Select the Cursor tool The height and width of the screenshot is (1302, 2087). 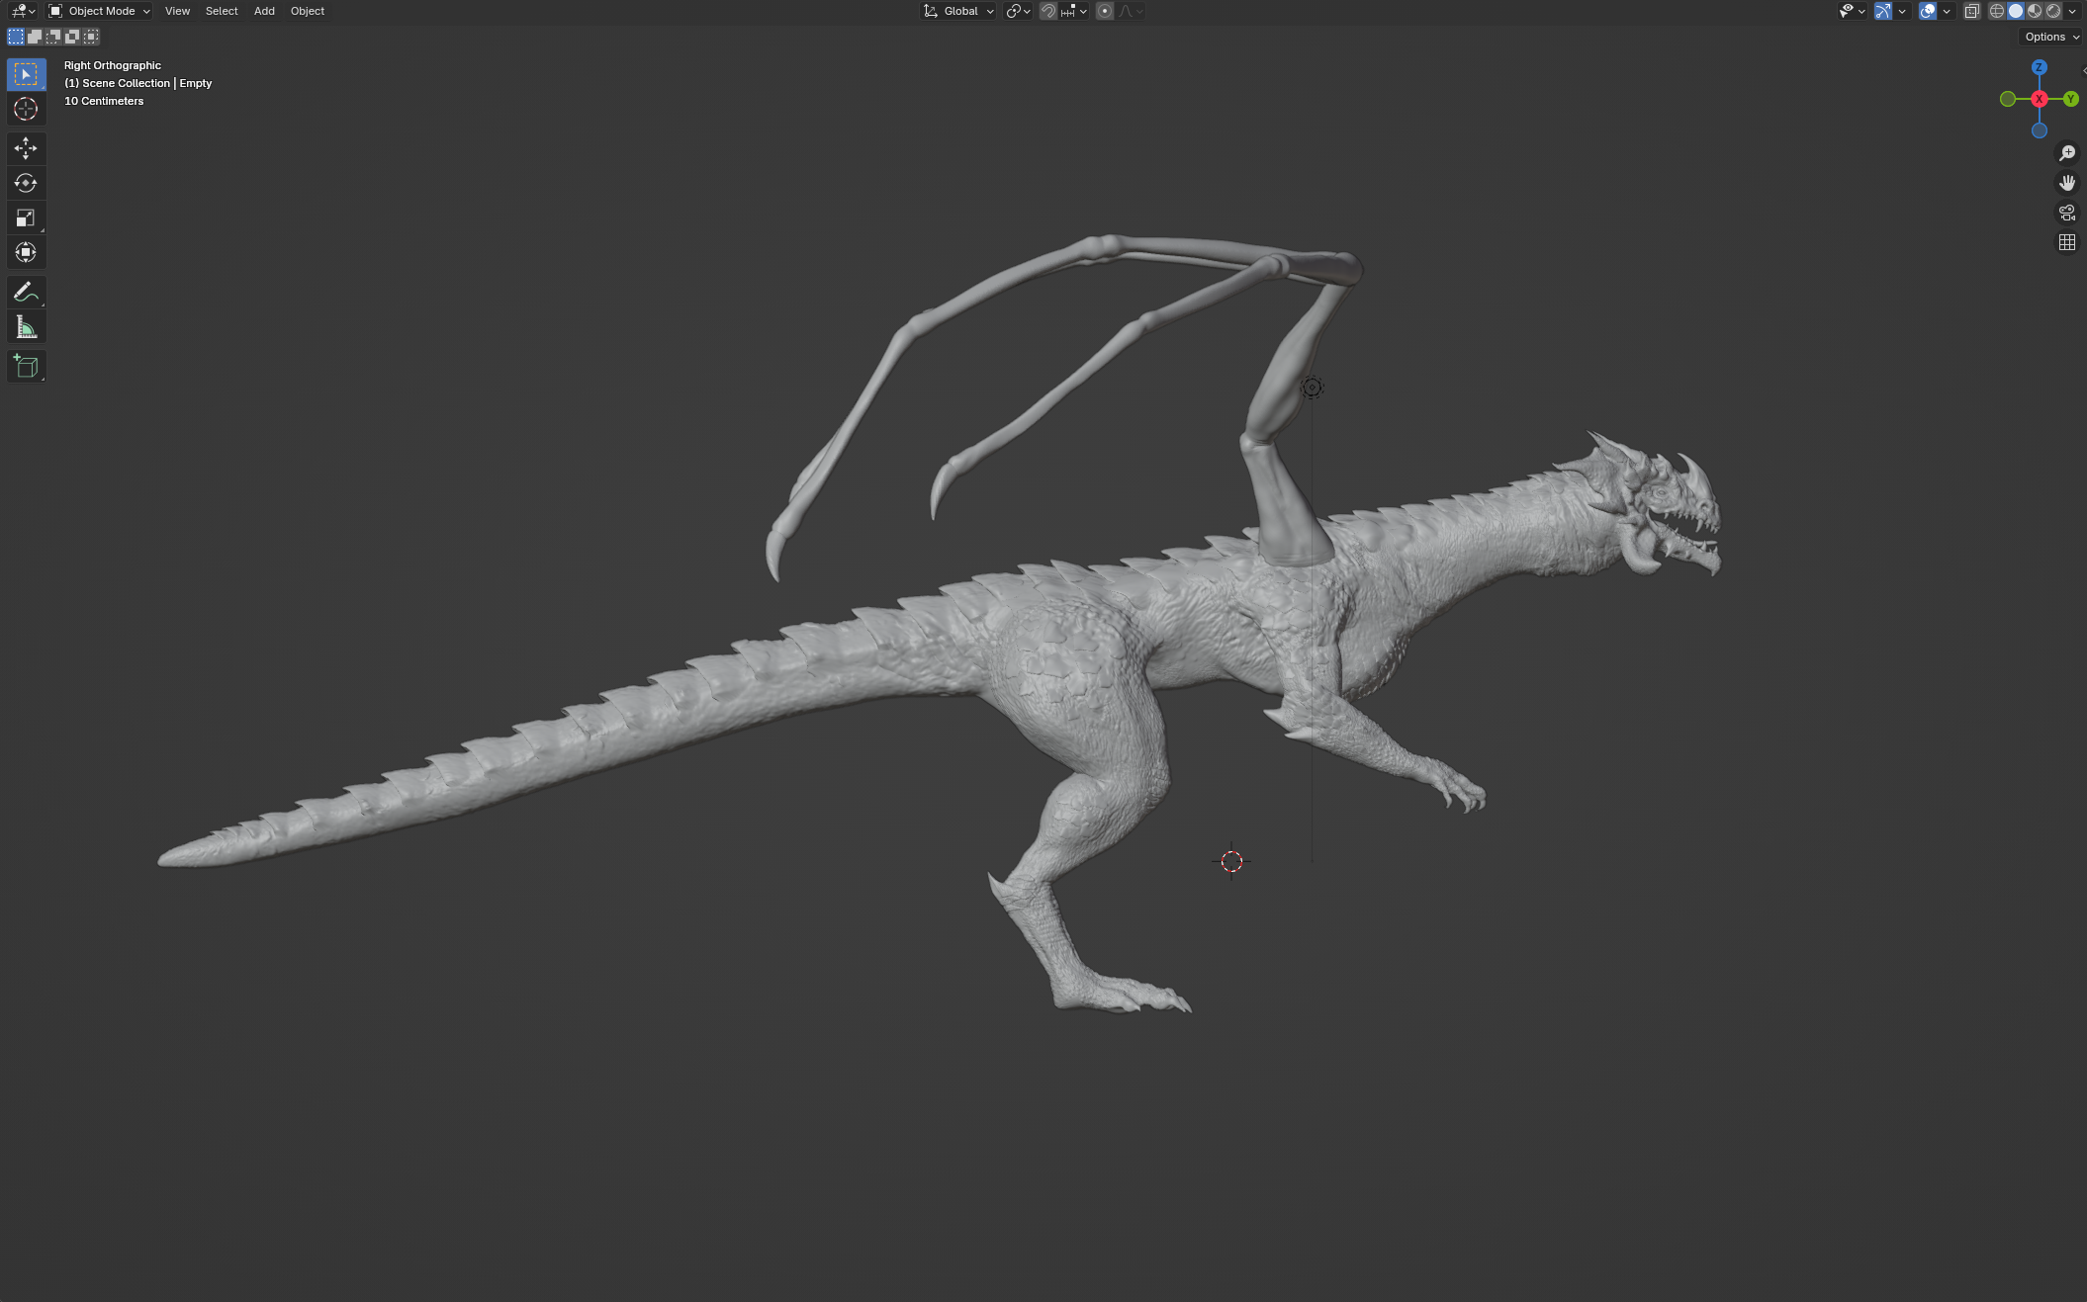tap(26, 109)
